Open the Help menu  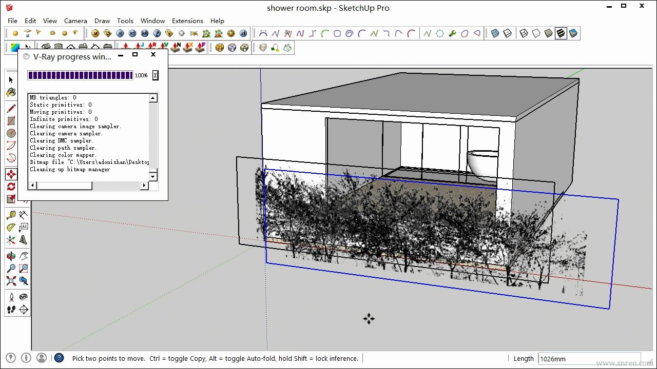tap(217, 20)
